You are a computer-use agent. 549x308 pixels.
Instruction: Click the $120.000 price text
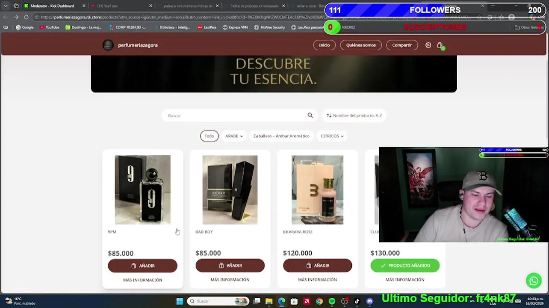(x=298, y=253)
